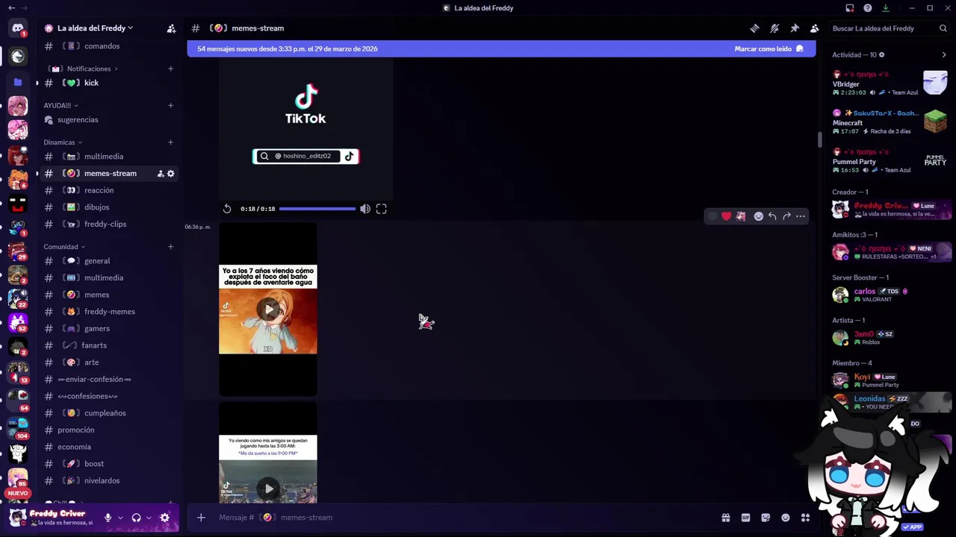Screen dimensions: 956x537
Task: Click the invite people icon beside server name
Action: (x=171, y=28)
